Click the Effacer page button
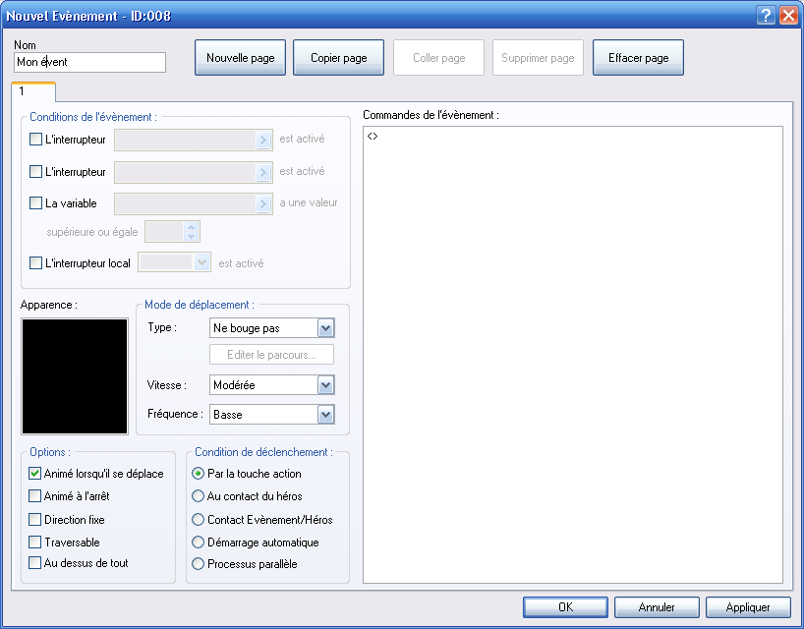 tap(638, 57)
